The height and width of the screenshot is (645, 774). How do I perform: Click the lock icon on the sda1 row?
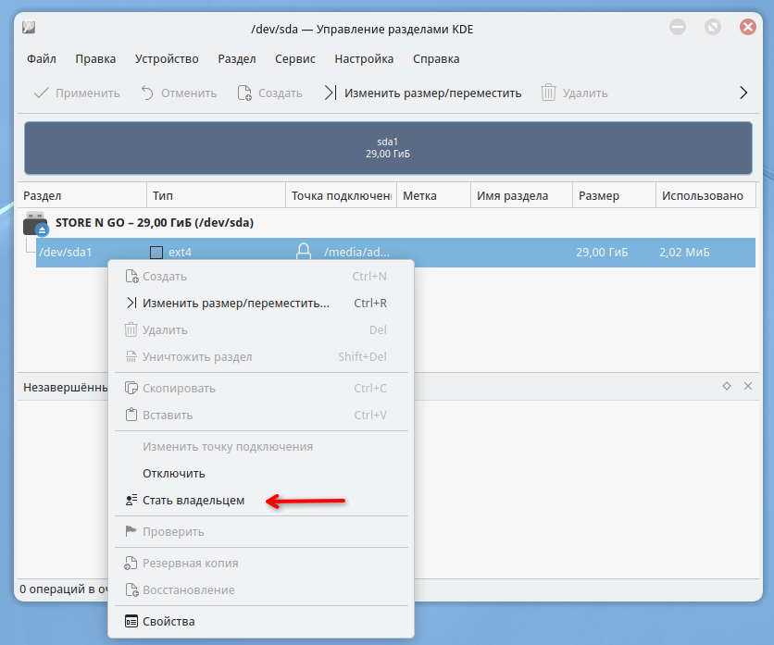[304, 252]
